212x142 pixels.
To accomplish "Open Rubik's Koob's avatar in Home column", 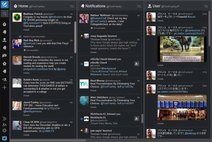I will (x=17, y=83).
